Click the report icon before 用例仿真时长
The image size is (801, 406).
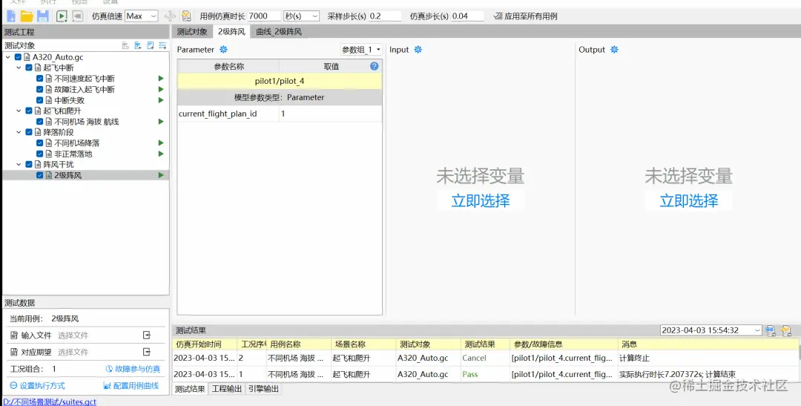click(x=186, y=16)
